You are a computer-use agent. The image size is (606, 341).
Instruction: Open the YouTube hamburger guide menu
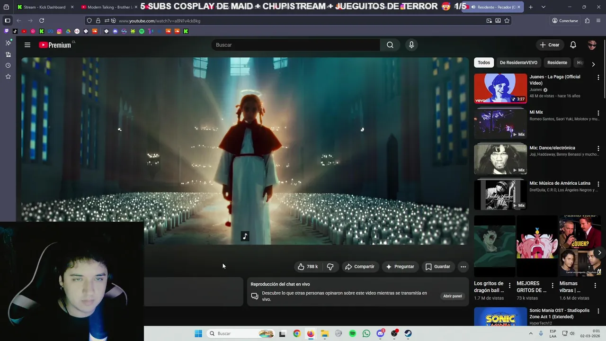point(27,45)
